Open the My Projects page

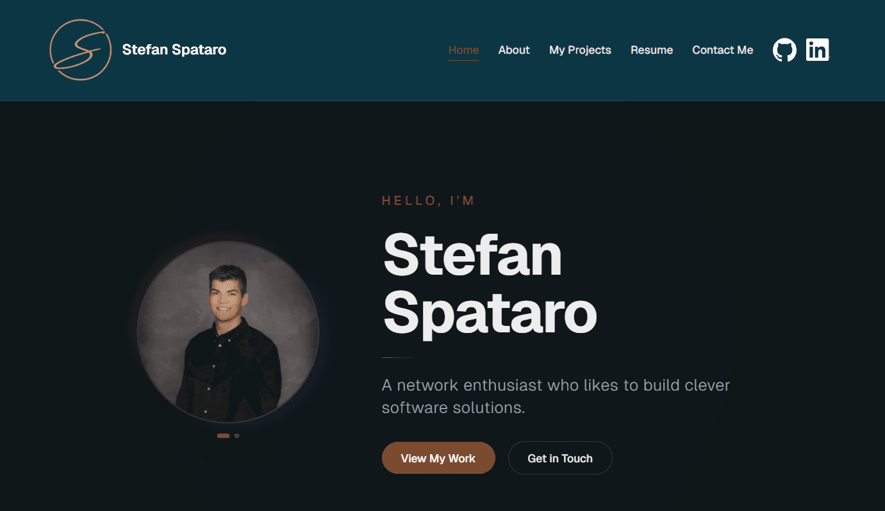pyautogui.click(x=580, y=50)
